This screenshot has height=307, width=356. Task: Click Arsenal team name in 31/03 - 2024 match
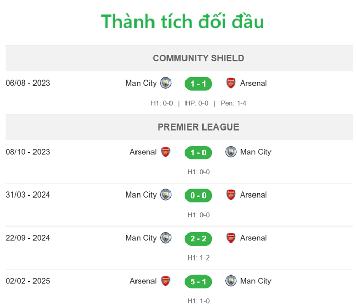pyautogui.click(x=253, y=195)
